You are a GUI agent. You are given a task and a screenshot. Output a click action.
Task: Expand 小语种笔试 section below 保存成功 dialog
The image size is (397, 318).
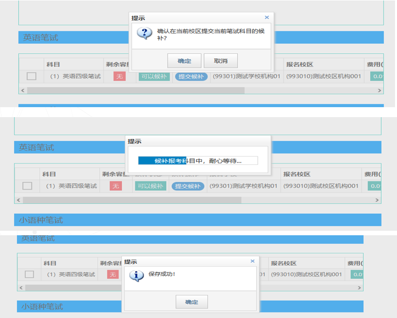click(42, 307)
